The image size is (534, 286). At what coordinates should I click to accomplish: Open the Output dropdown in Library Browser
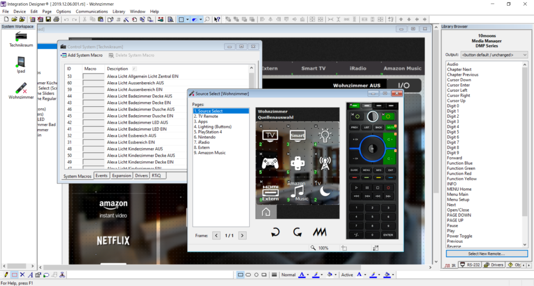pos(494,55)
